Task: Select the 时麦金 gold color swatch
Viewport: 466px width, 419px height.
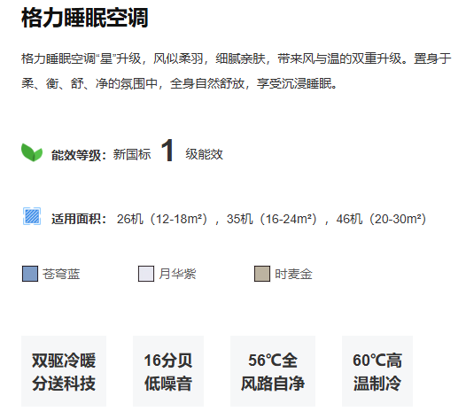Action: coord(262,274)
